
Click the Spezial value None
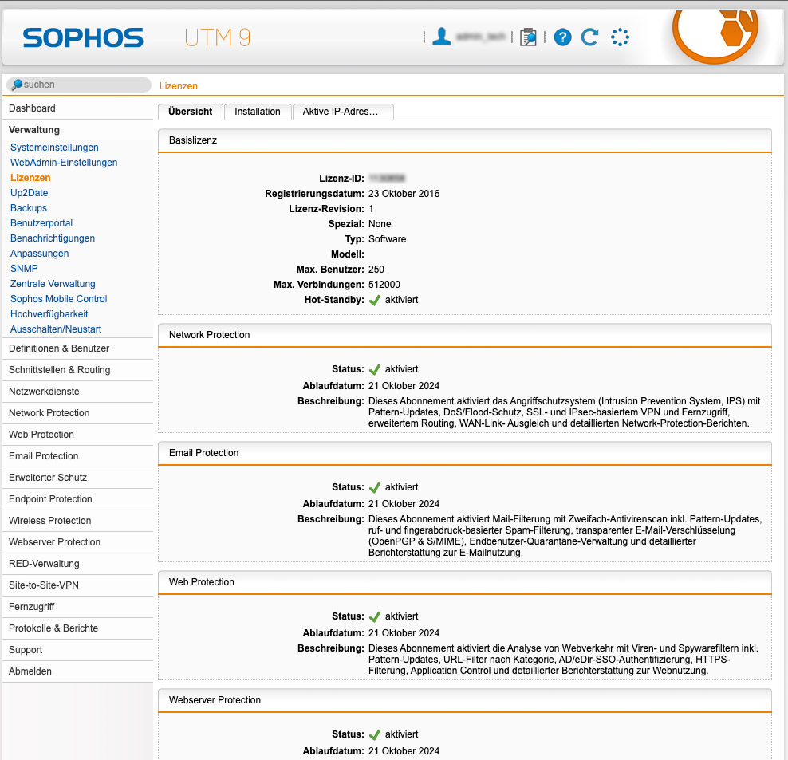click(380, 224)
